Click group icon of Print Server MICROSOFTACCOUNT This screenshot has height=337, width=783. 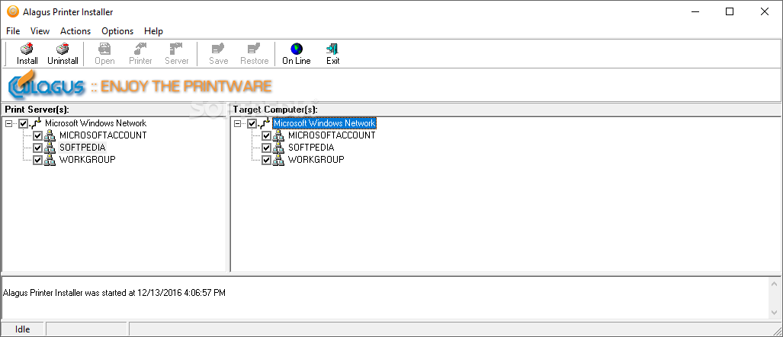(x=50, y=135)
